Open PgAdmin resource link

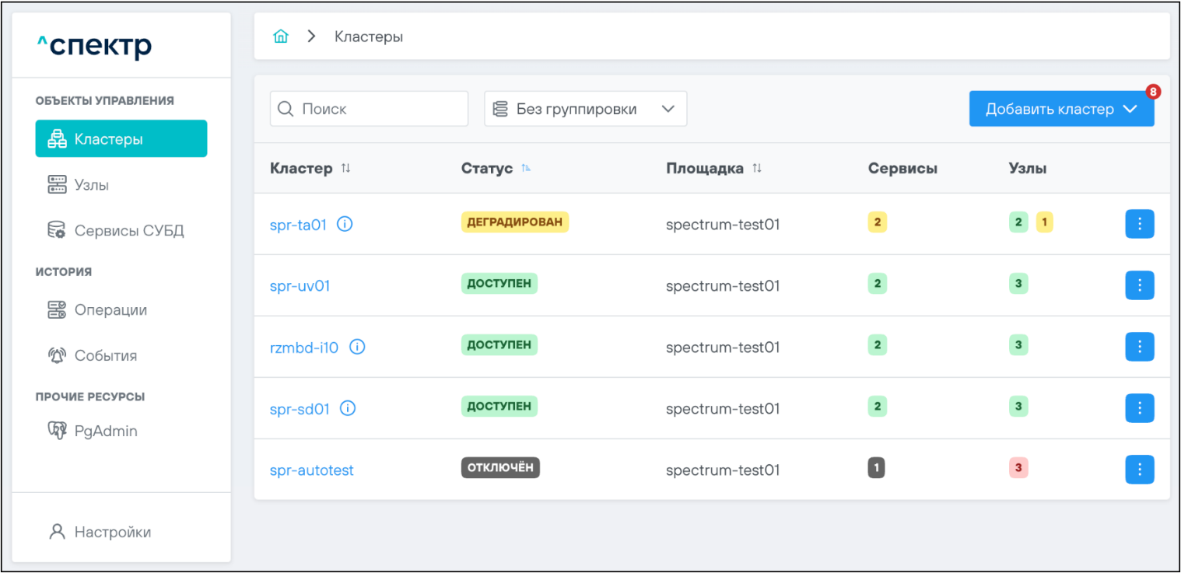pyautogui.click(x=105, y=431)
